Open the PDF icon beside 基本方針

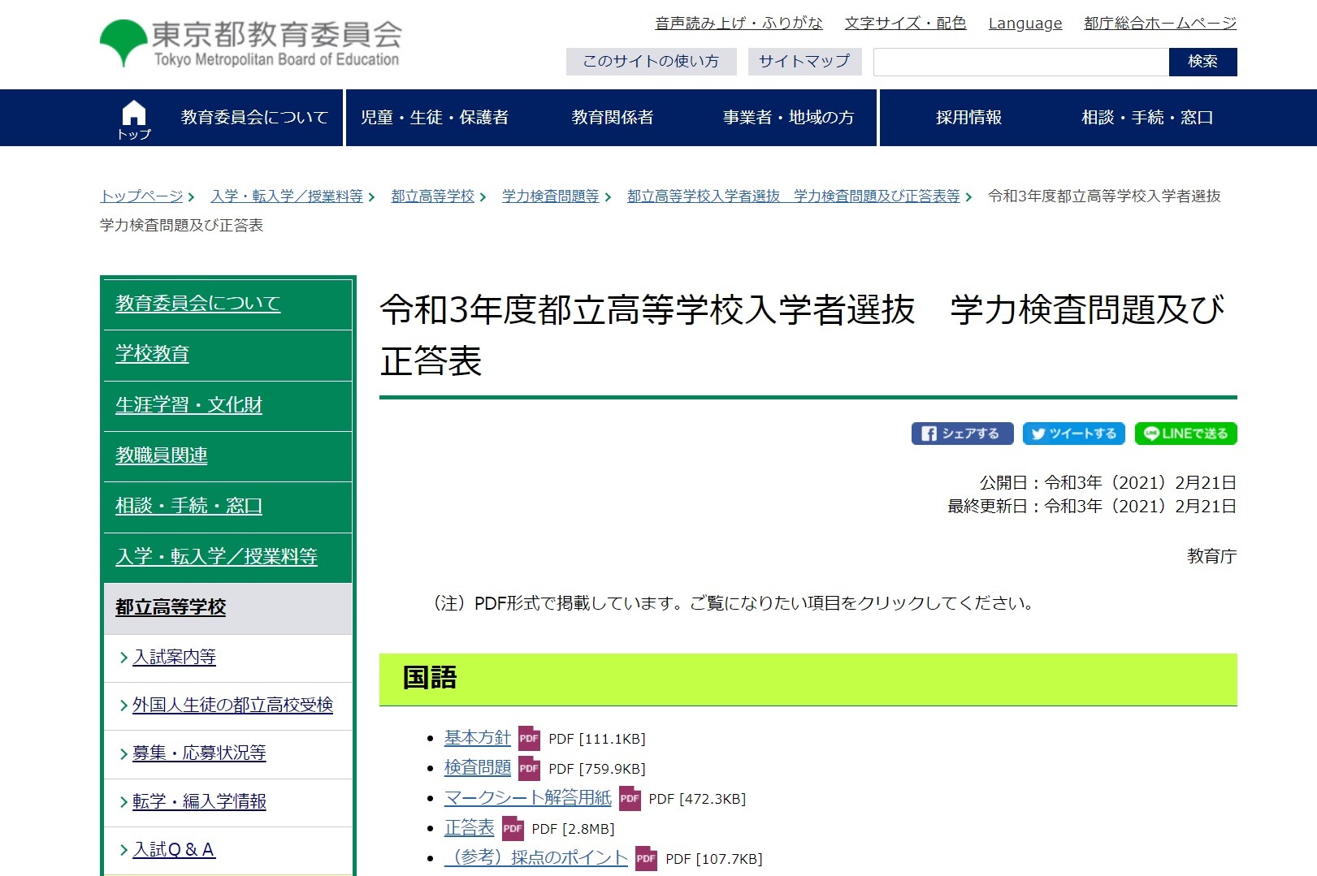[x=530, y=739]
